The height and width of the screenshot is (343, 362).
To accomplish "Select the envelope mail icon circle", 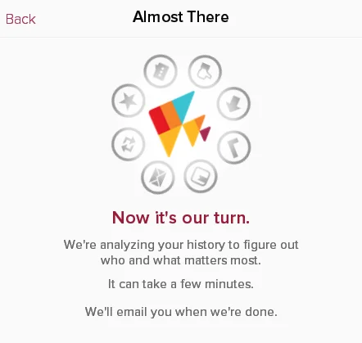I will [158, 178].
